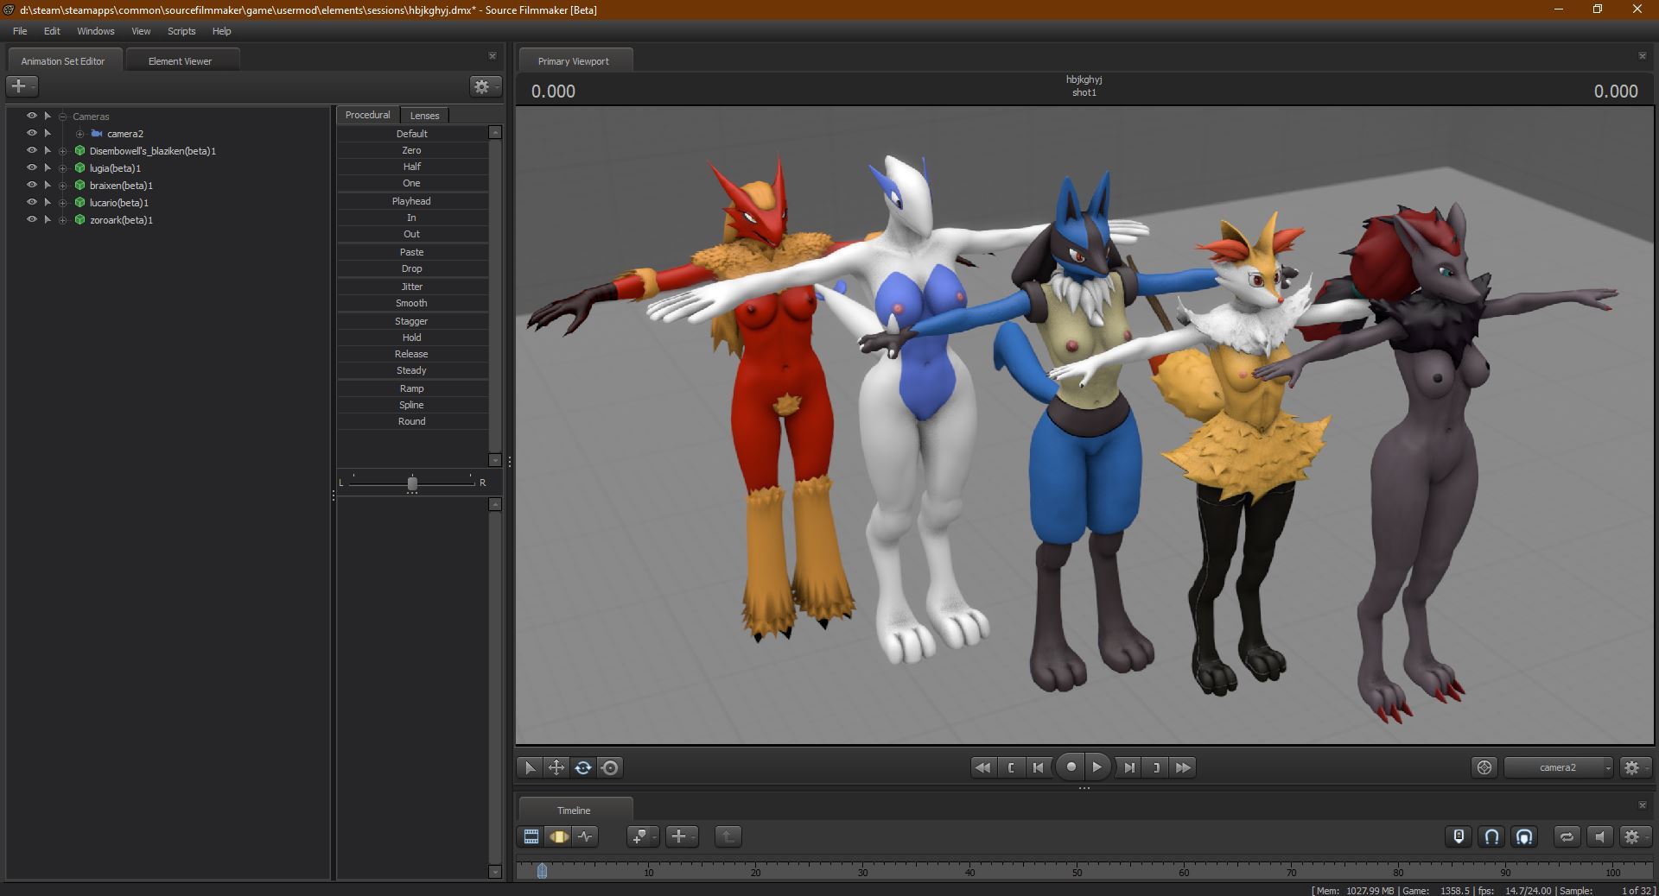Screen dimensions: 1659x896
Task: Switch timeline to Clip Editor mode
Action: 531,836
